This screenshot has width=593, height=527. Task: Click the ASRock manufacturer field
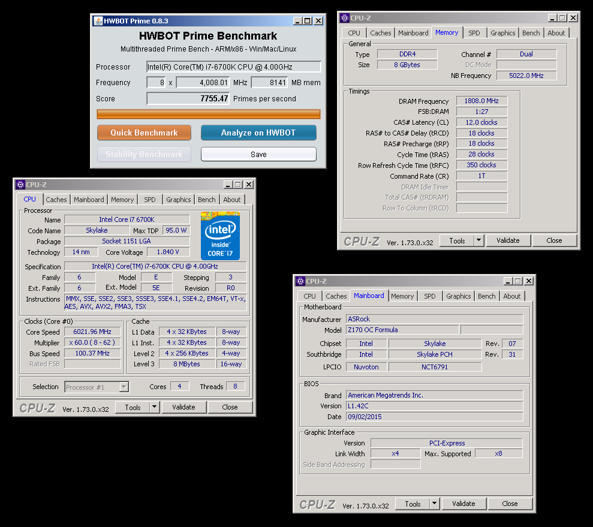(435, 319)
